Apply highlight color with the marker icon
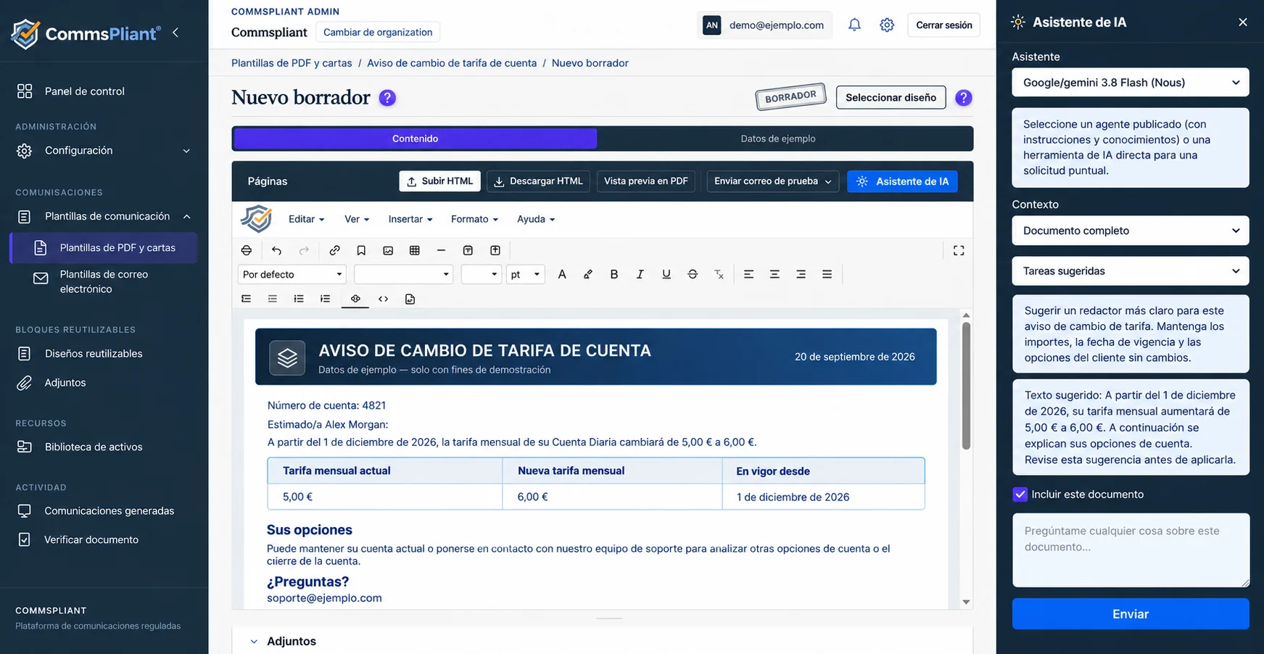 [588, 274]
